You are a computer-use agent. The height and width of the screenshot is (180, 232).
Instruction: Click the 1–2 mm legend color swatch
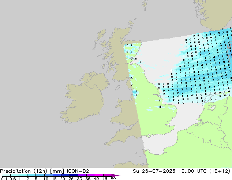click(x=23, y=175)
